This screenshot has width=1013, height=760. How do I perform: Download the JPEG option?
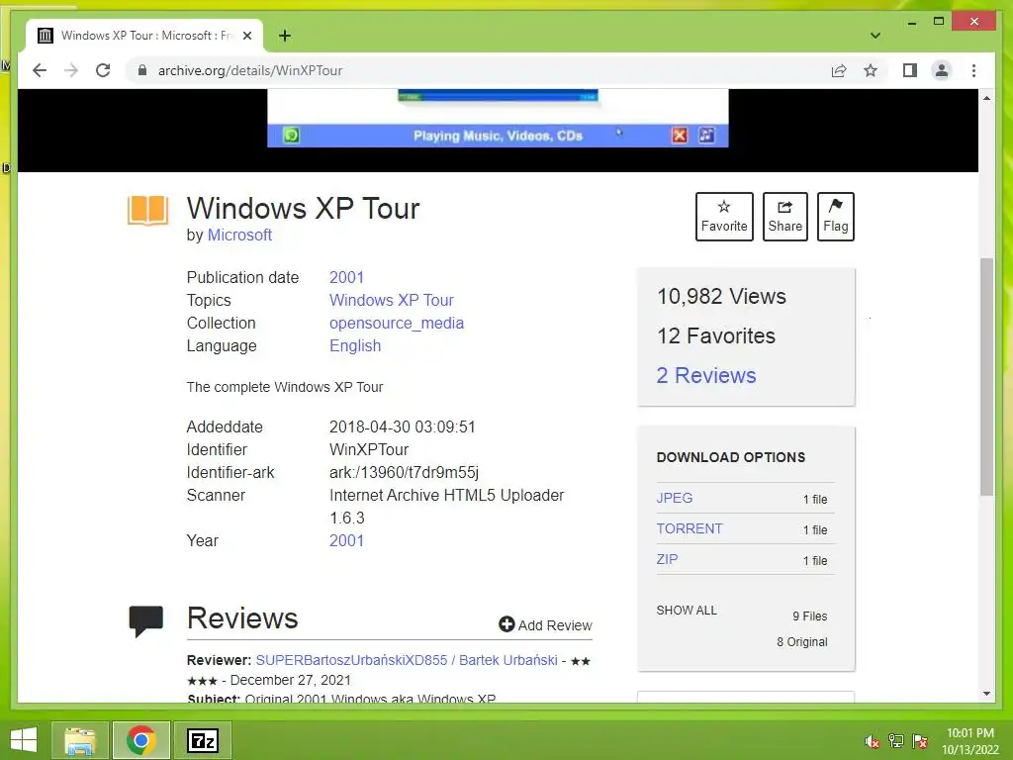[x=675, y=499]
